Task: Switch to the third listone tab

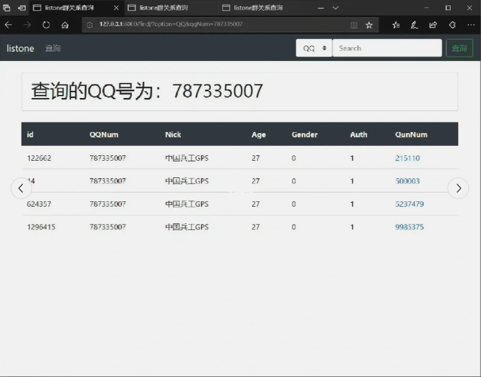Action: tap(266, 8)
